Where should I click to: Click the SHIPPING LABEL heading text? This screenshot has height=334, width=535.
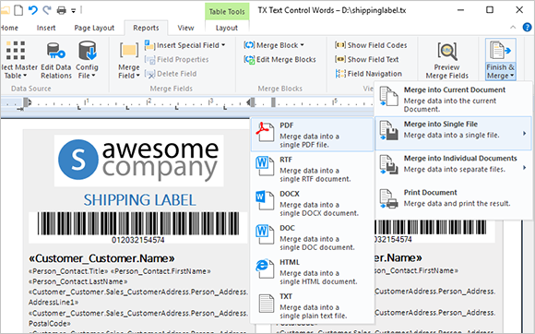(140, 200)
